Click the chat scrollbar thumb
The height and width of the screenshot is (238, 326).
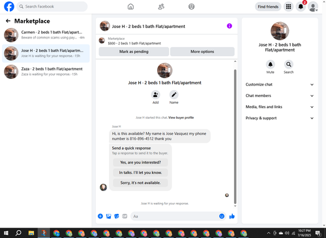coord(235,136)
